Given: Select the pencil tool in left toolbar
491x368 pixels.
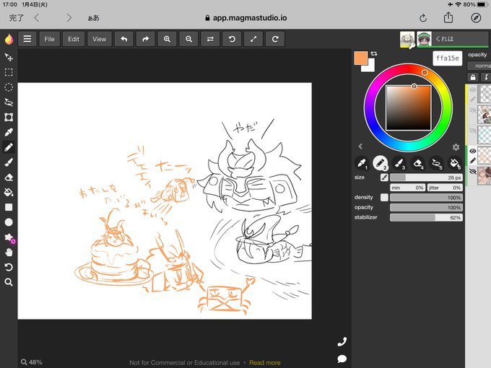Looking at the screenshot, I should pyautogui.click(x=9, y=147).
